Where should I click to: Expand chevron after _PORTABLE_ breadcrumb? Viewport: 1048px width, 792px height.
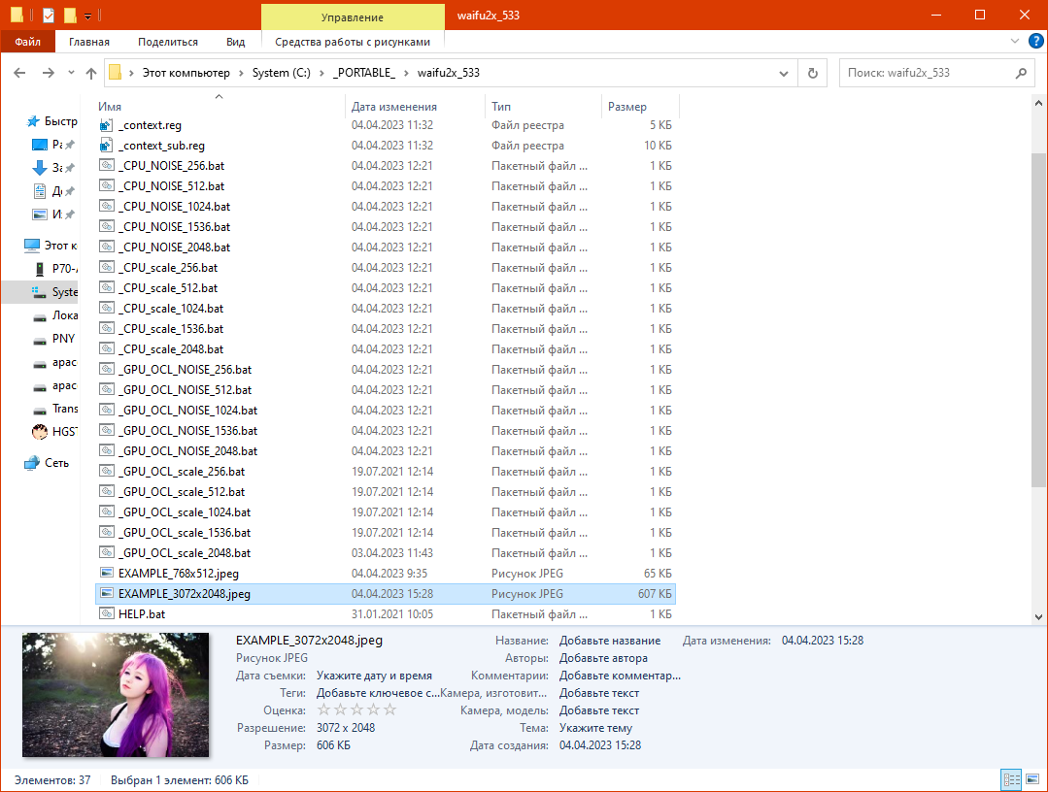[x=406, y=73]
